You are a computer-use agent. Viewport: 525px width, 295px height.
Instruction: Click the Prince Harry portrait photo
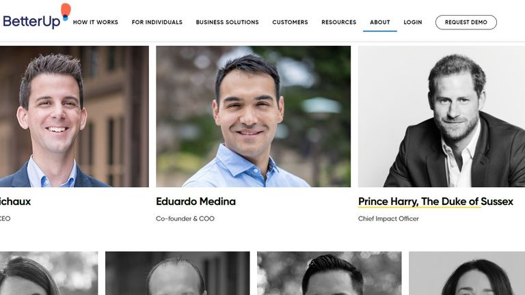pos(442,116)
